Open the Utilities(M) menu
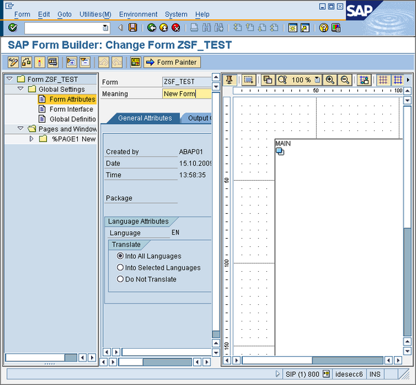Screen dimensions: 416x385 (95, 14)
